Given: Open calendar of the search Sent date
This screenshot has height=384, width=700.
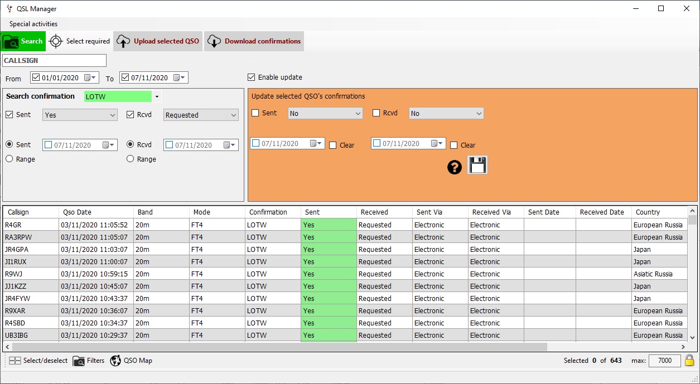Looking at the screenshot, I should pos(108,145).
